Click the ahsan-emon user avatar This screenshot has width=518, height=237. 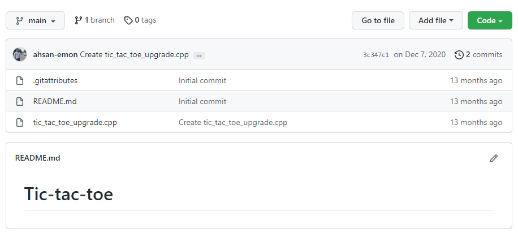20,55
